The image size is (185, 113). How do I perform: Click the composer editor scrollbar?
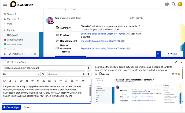(x=90, y=94)
